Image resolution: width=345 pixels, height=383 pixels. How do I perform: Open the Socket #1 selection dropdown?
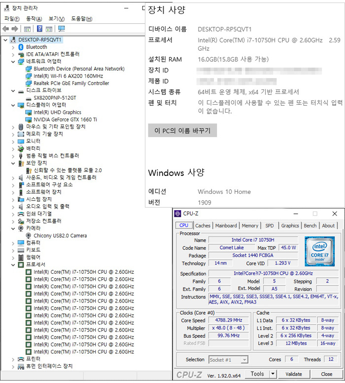[x=228, y=360]
